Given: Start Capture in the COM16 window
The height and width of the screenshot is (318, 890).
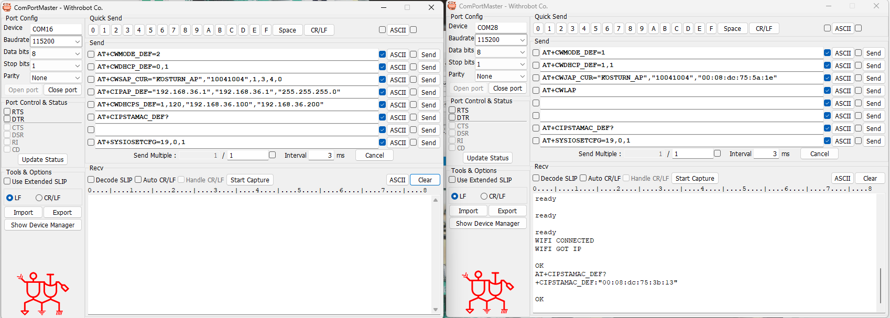Looking at the screenshot, I should tap(250, 180).
